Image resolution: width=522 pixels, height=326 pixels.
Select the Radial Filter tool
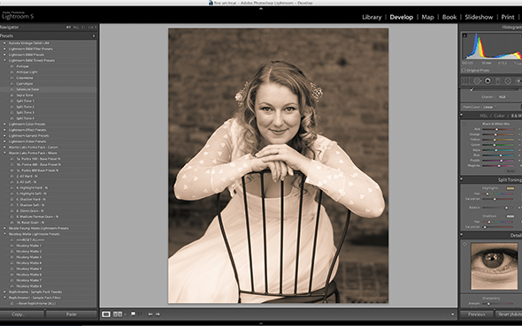508,80
